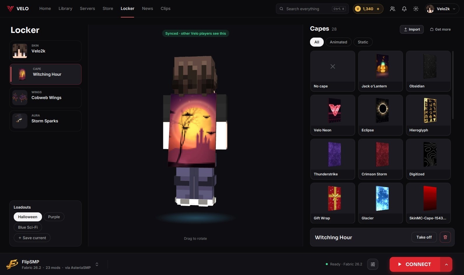This screenshot has height=275, width=464.
Task: Expand the CONNECT options chevron
Action: 446,264
